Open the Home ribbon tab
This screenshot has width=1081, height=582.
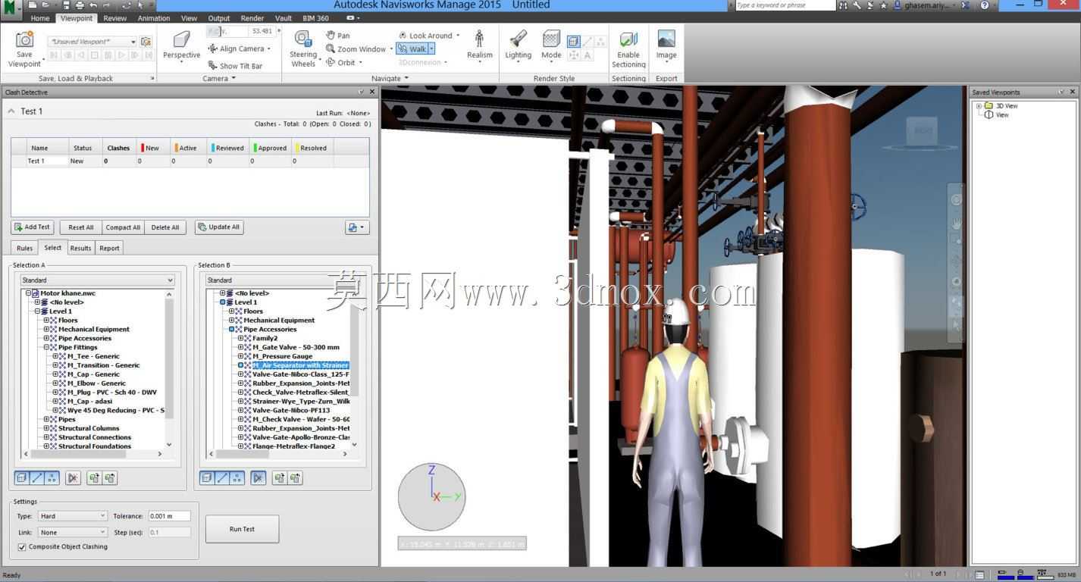(x=40, y=18)
